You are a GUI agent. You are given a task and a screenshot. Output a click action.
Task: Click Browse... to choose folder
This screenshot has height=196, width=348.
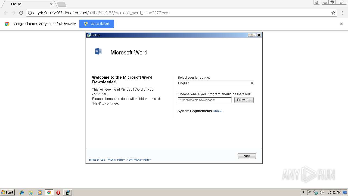[x=244, y=100]
